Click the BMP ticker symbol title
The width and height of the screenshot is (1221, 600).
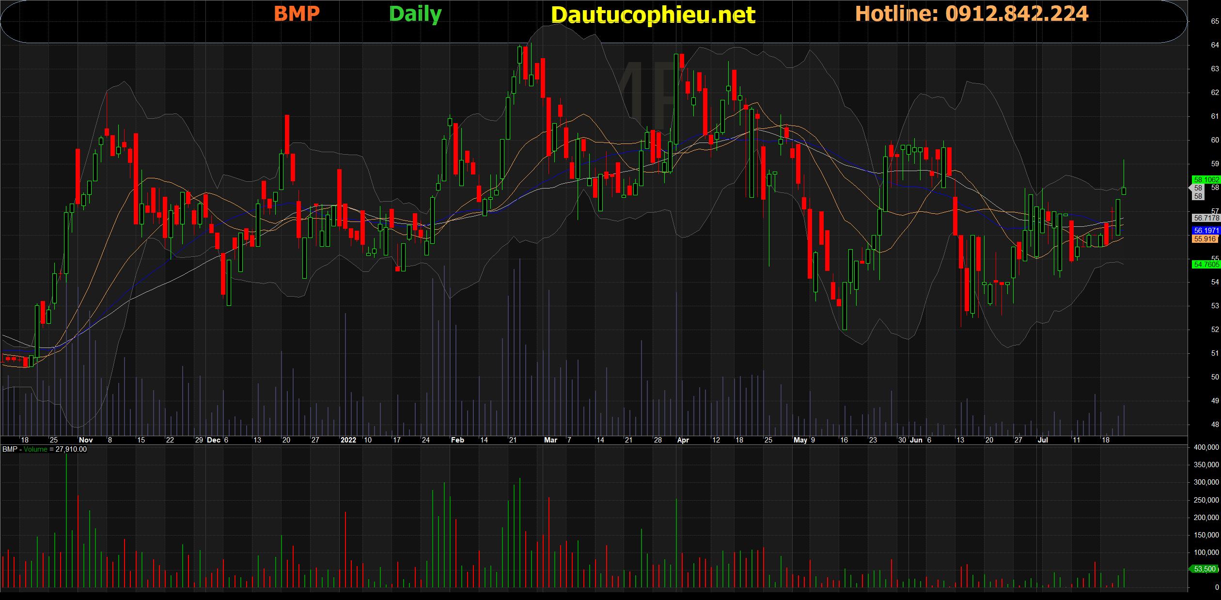pyautogui.click(x=297, y=14)
